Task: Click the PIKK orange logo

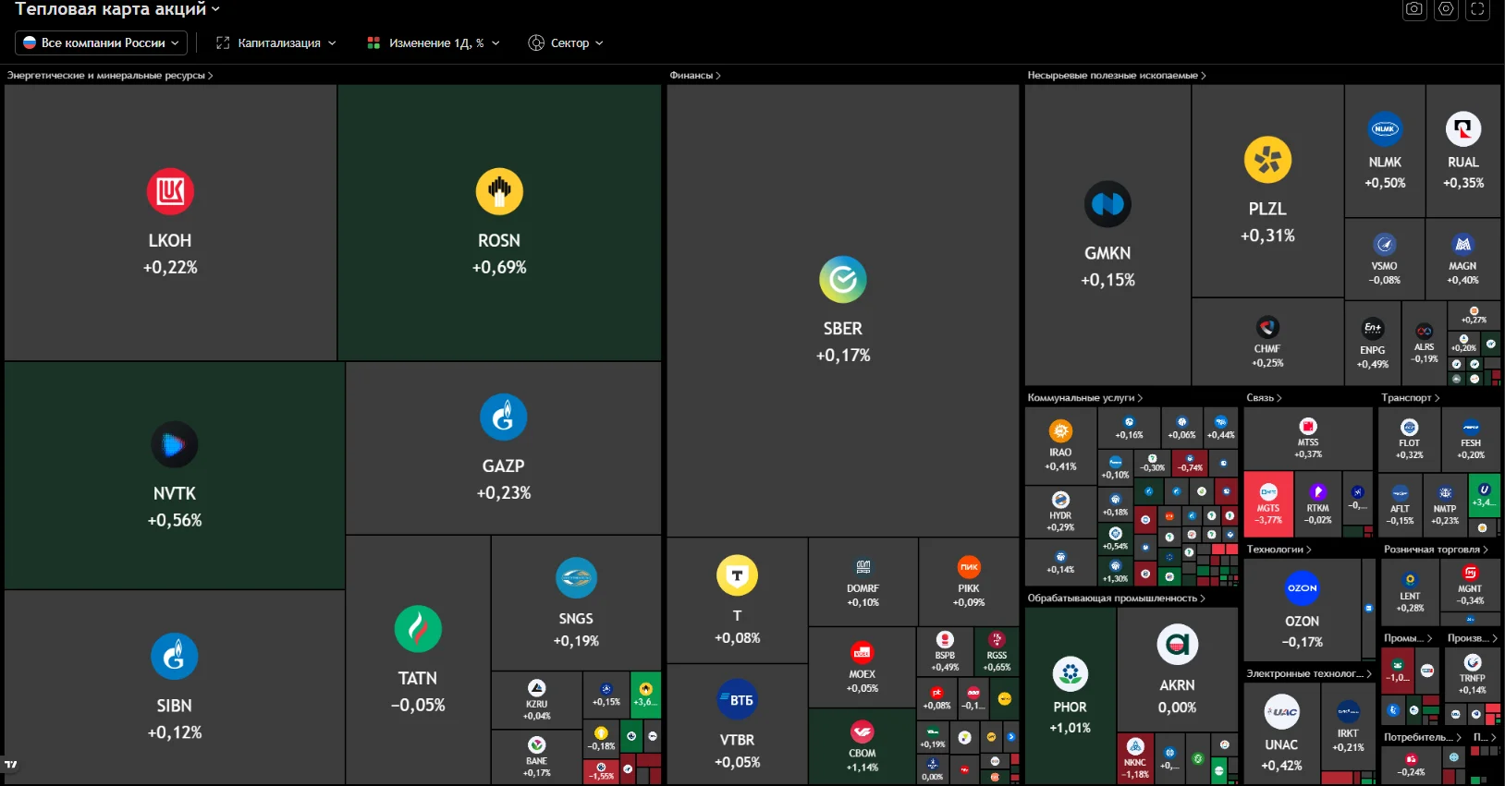Action: pyautogui.click(x=969, y=567)
